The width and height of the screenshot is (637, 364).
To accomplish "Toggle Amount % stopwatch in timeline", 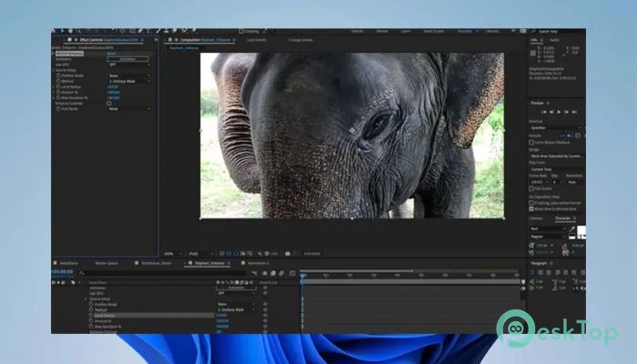I will [91, 321].
